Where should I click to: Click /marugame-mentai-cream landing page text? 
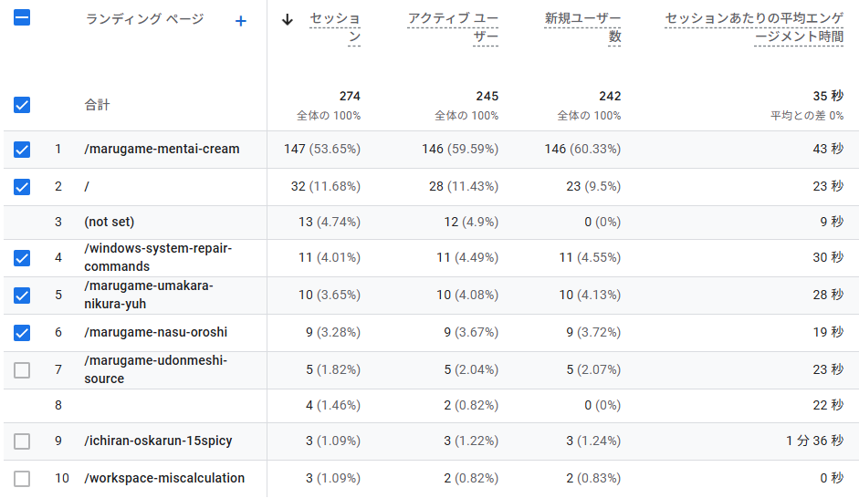pyautogui.click(x=162, y=149)
